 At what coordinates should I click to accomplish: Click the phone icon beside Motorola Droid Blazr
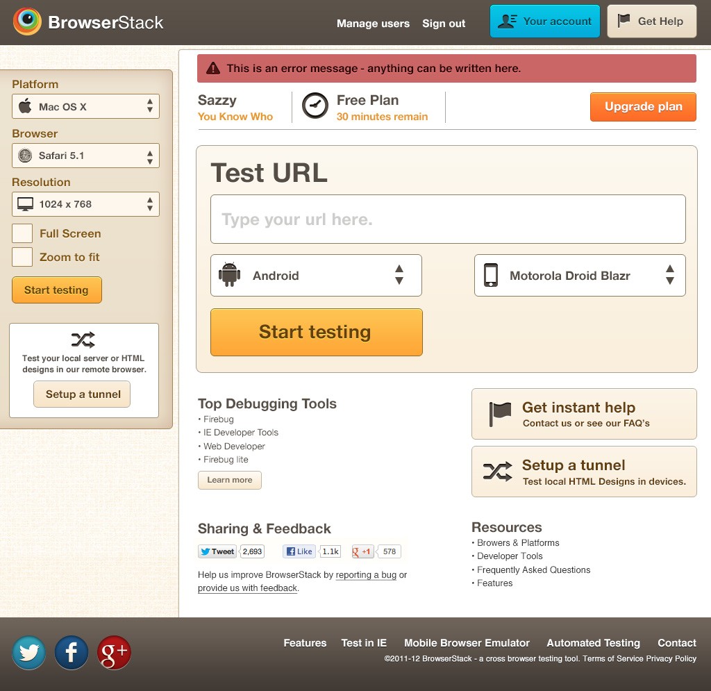[x=491, y=275]
